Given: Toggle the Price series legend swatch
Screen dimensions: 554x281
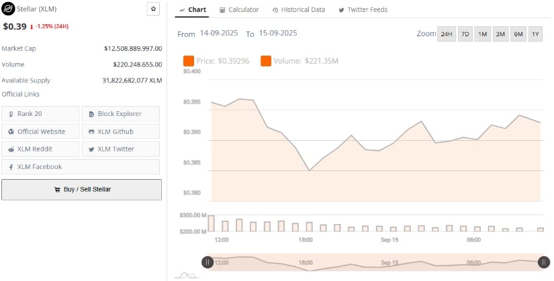Looking at the screenshot, I should [x=188, y=61].
